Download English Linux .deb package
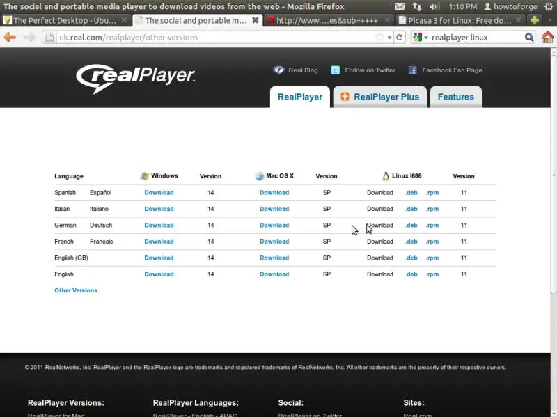This screenshot has width=557, height=417. point(411,274)
